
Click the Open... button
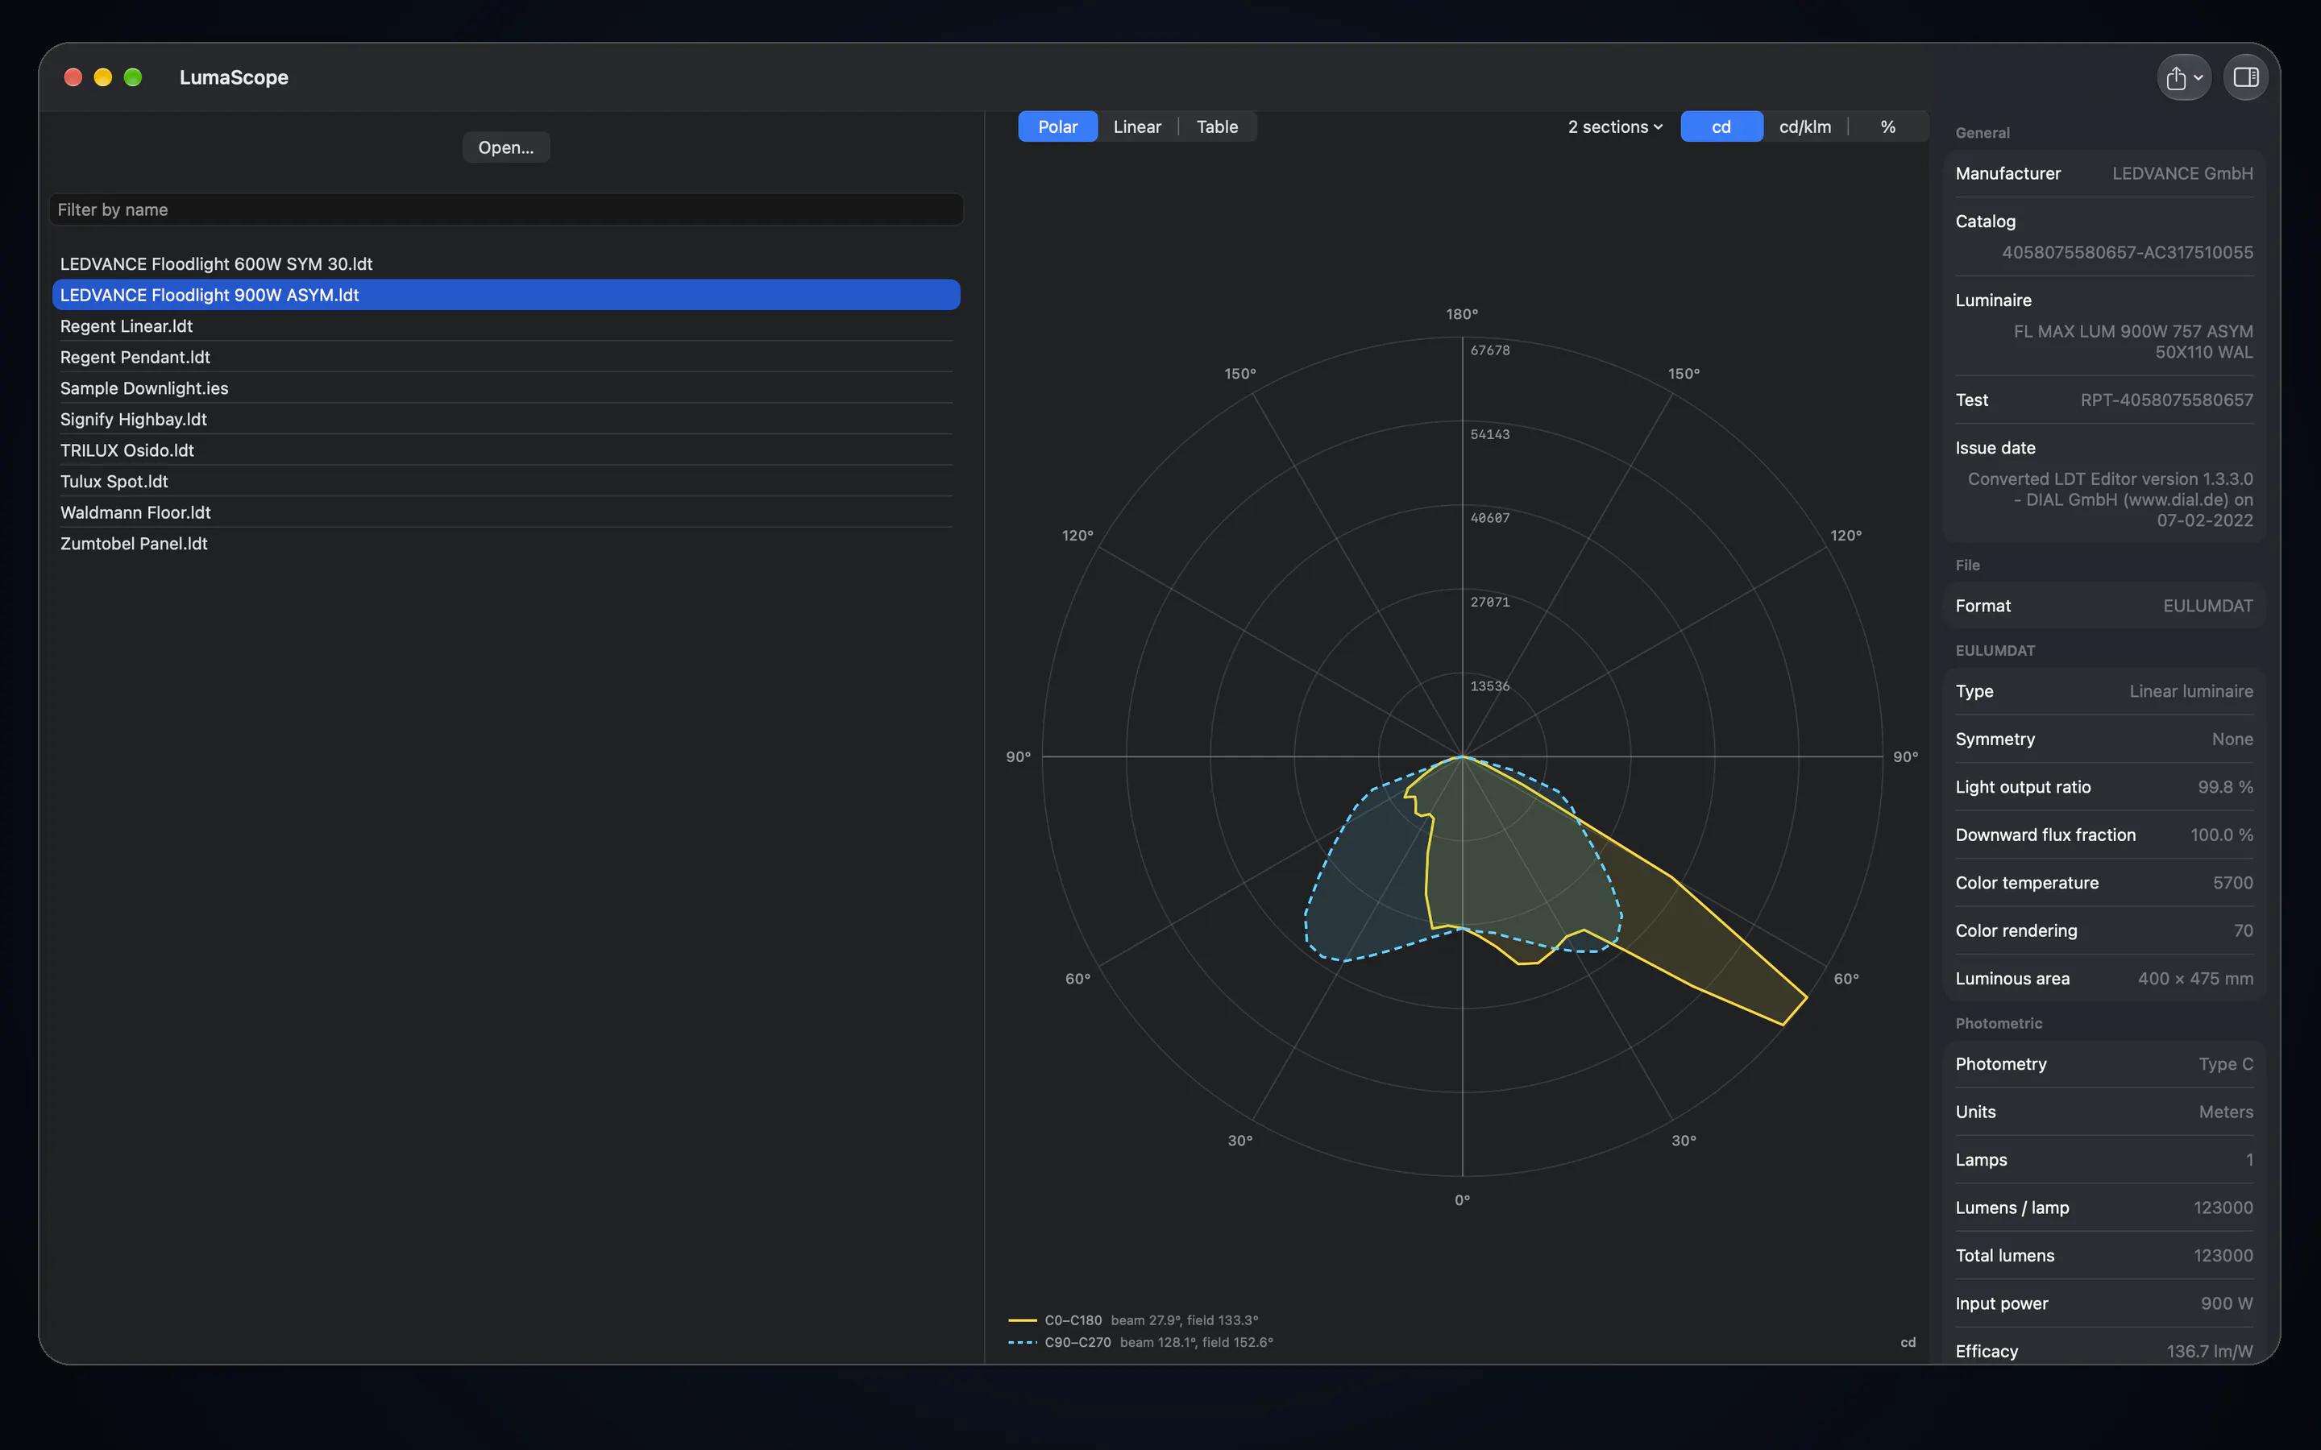tap(506, 147)
